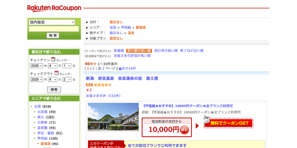
Task: Select 東北 (185) in area tree
Action: 41,117
